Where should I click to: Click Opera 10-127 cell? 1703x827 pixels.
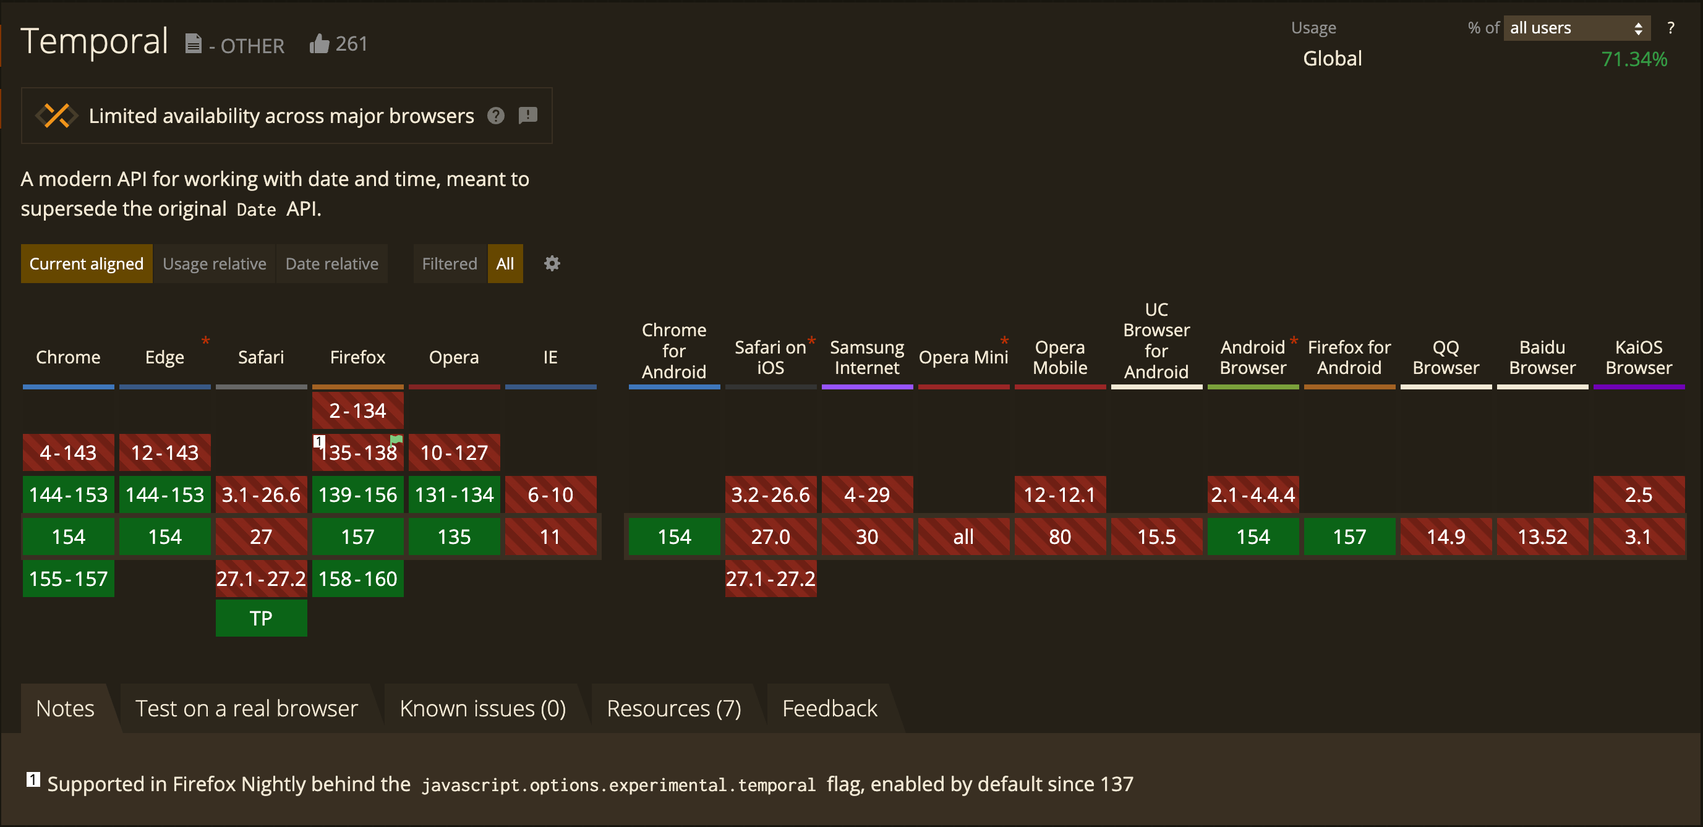pyautogui.click(x=454, y=452)
